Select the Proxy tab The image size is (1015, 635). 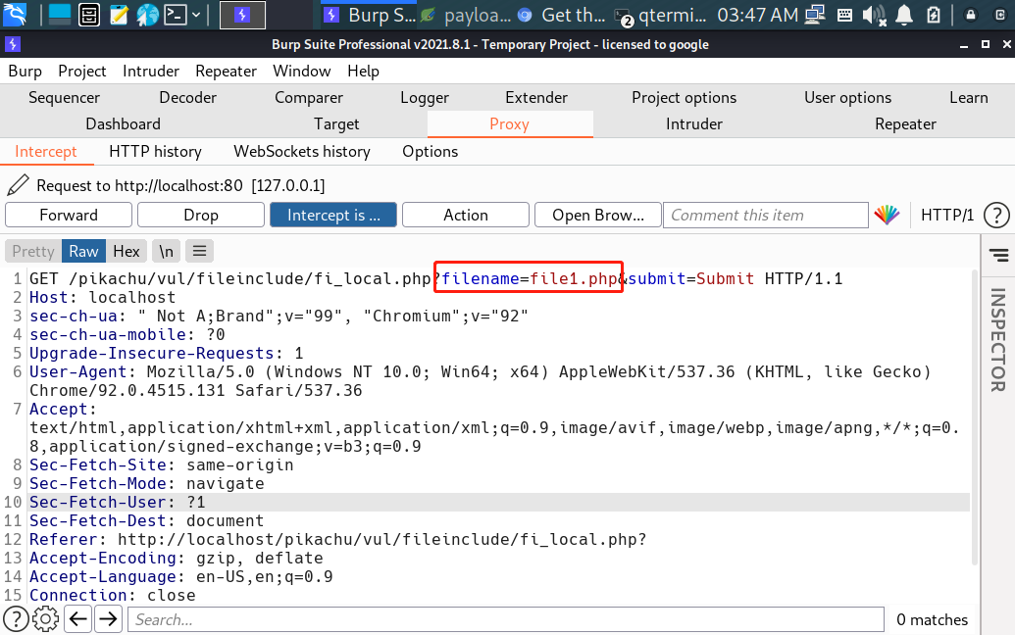point(509,124)
